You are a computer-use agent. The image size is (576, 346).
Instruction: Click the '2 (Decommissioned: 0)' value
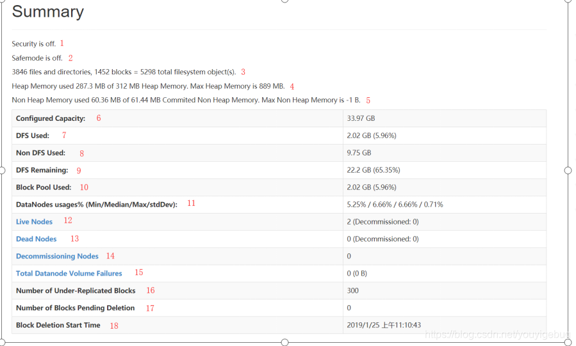383,222
